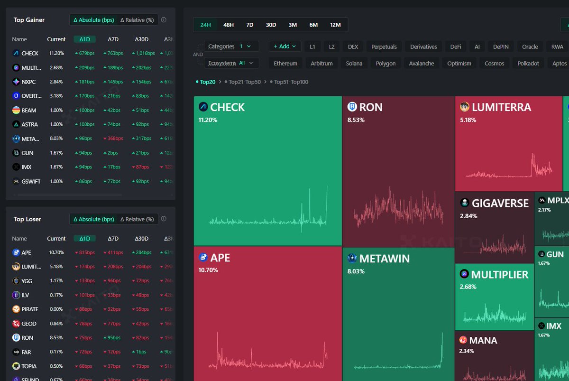Toggle the L1 category filter chip
The image size is (569, 381).
pyautogui.click(x=312, y=46)
